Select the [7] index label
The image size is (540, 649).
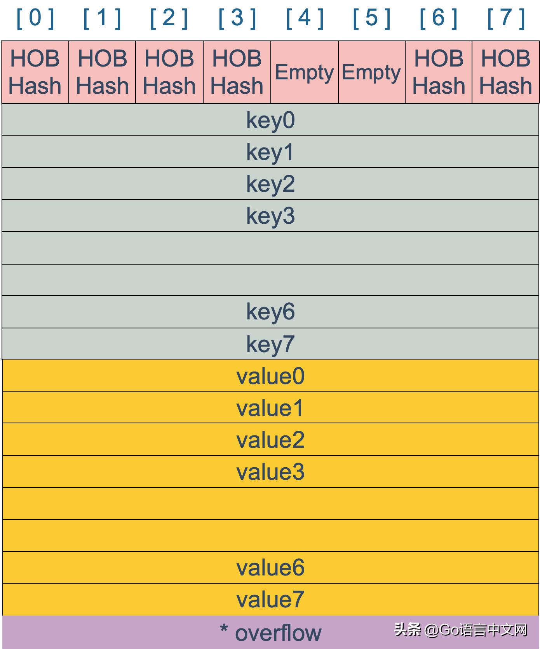click(x=506, y=18)
